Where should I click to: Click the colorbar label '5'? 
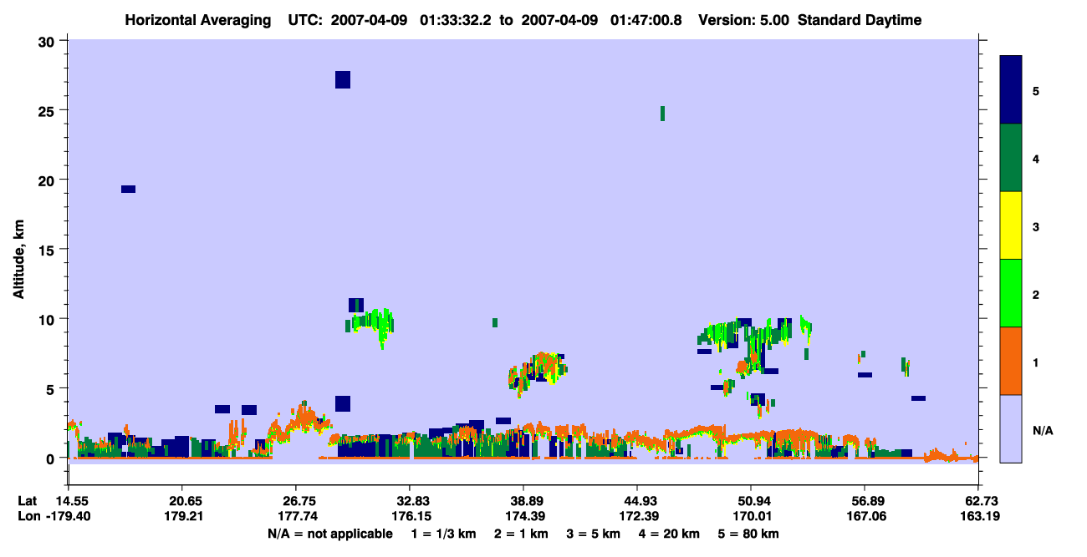[x=1036, y=90]
